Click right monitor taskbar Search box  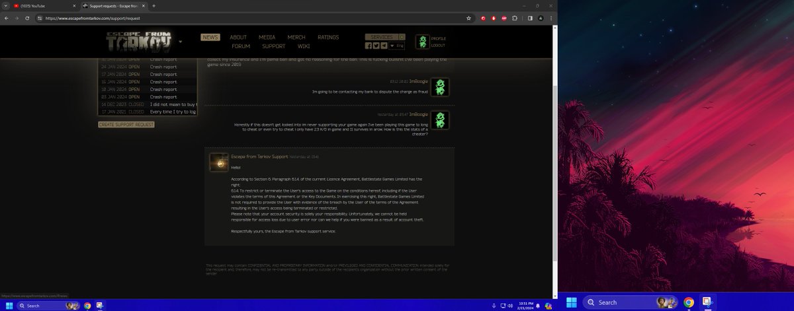coord(631,302)
